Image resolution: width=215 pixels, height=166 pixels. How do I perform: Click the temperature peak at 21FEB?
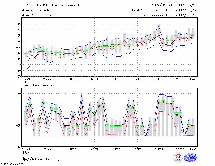[x=159, y=30]
